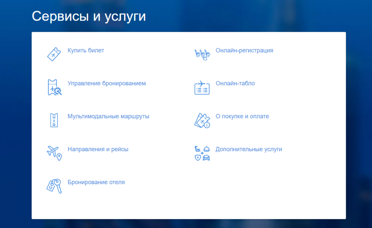This screenshot has height=228, width=372.
Task: Choose Бронирование отеля link
Action: point(96,182)
